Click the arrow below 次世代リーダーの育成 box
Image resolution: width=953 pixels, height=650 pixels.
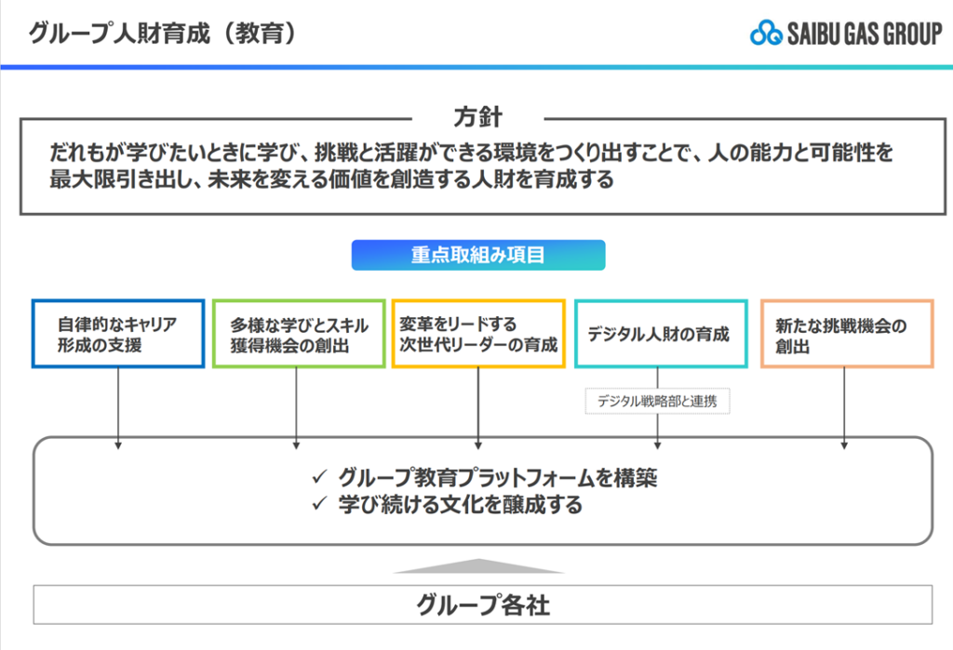(478, 407)
